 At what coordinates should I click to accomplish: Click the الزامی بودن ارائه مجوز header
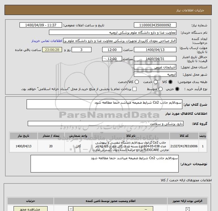pyautogui.click(x=187, y=201)
